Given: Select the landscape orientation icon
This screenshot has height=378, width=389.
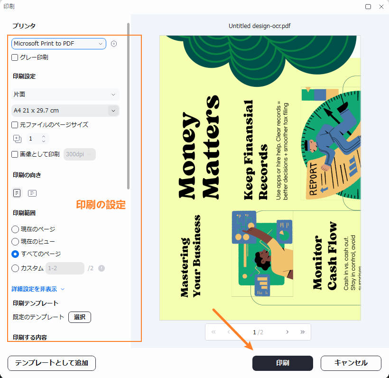Looking at the screenshot, I should (32, 193).
